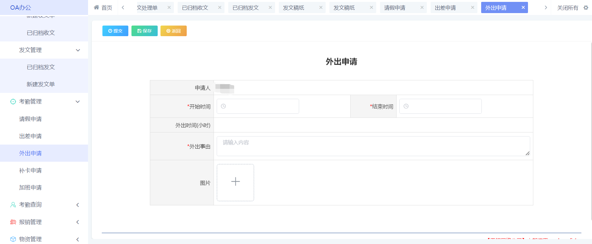592x244 pixels.
Task: Expand the 考勤查询 menu
Action: (78, 205)
